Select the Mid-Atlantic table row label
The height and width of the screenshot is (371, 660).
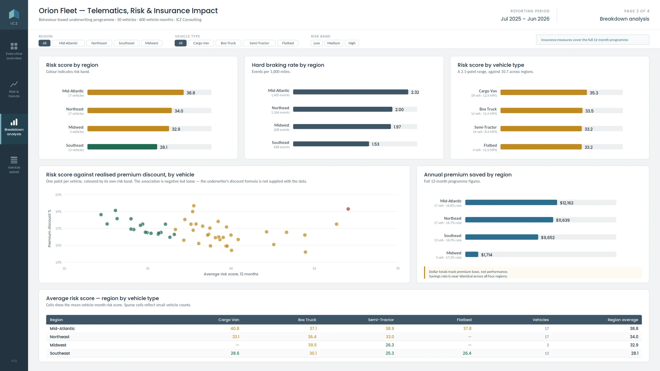pyautogui.click(x=62, y=329)
